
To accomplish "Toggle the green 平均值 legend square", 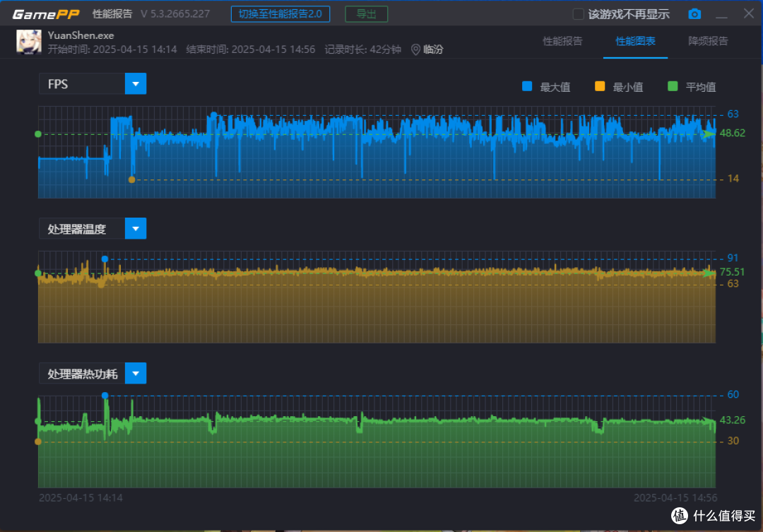I will tap(673, 87).
